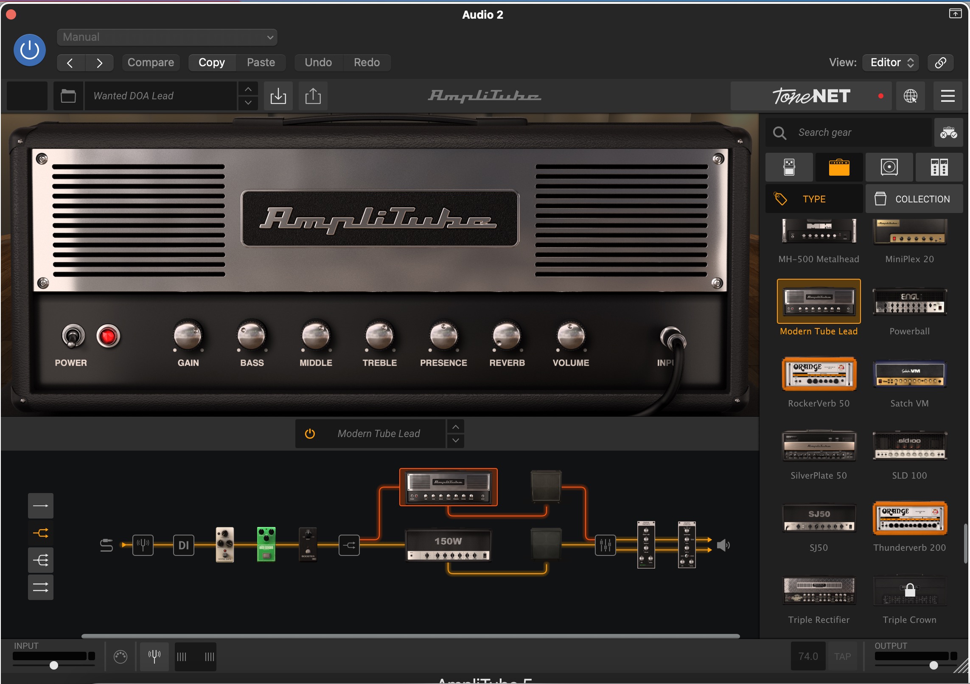This screenshot has height=684, width=970.
Task: Select the single series signal chain layout
Action: point(41,506)
